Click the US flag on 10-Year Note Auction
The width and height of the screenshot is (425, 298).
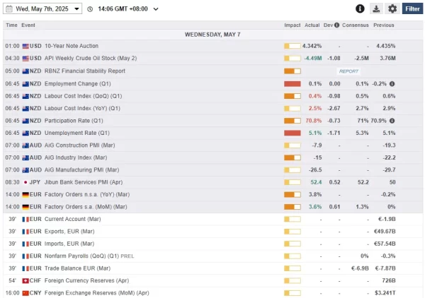pos(25,46)
